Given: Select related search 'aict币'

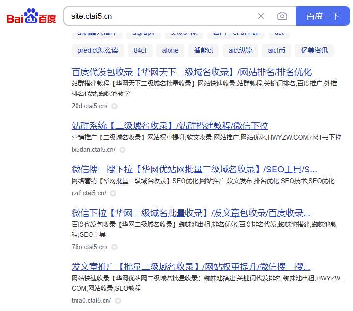Looking at the screenshot, I should [x=276, y=50].
